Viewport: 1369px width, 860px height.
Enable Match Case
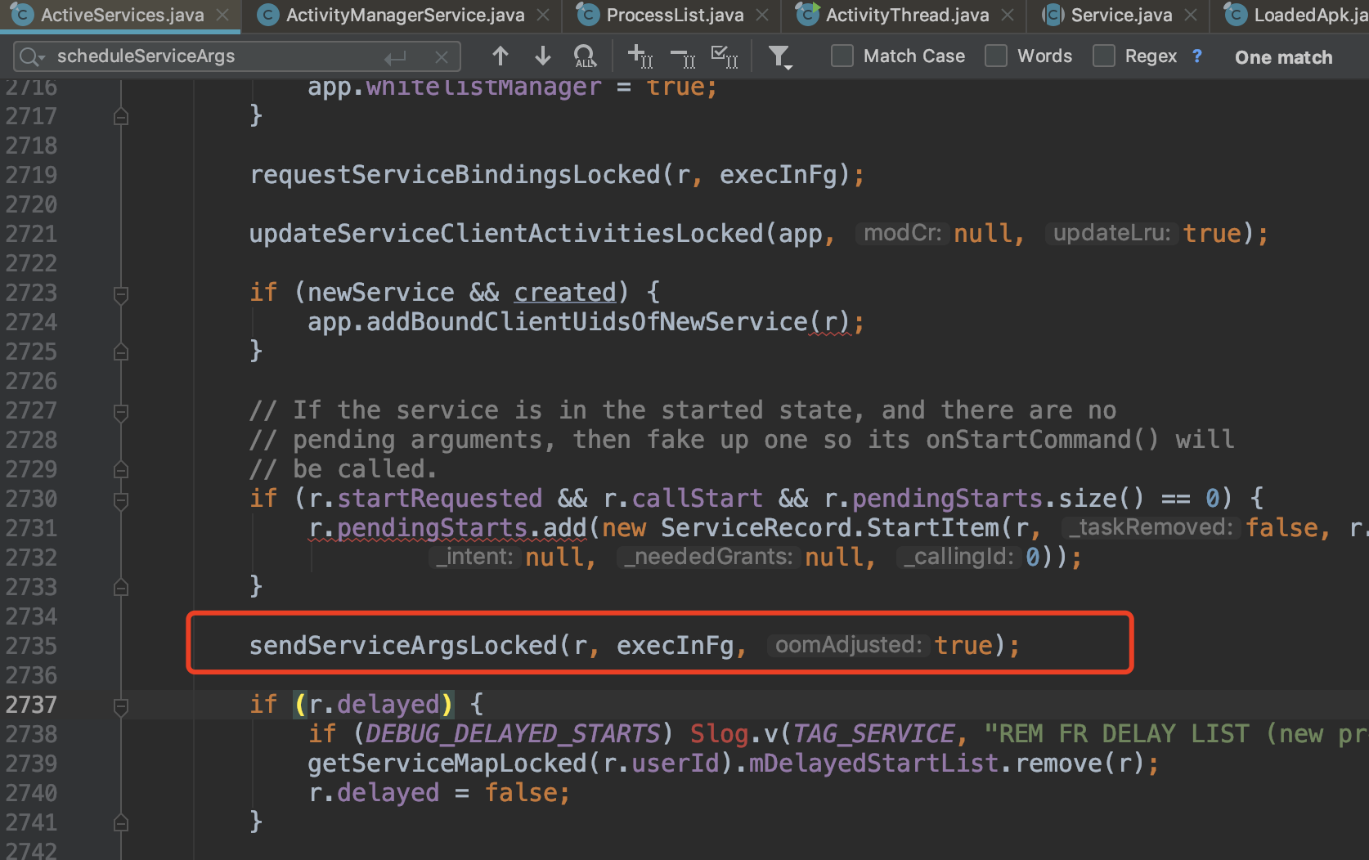pyautogui.click(x=842, y=56)
